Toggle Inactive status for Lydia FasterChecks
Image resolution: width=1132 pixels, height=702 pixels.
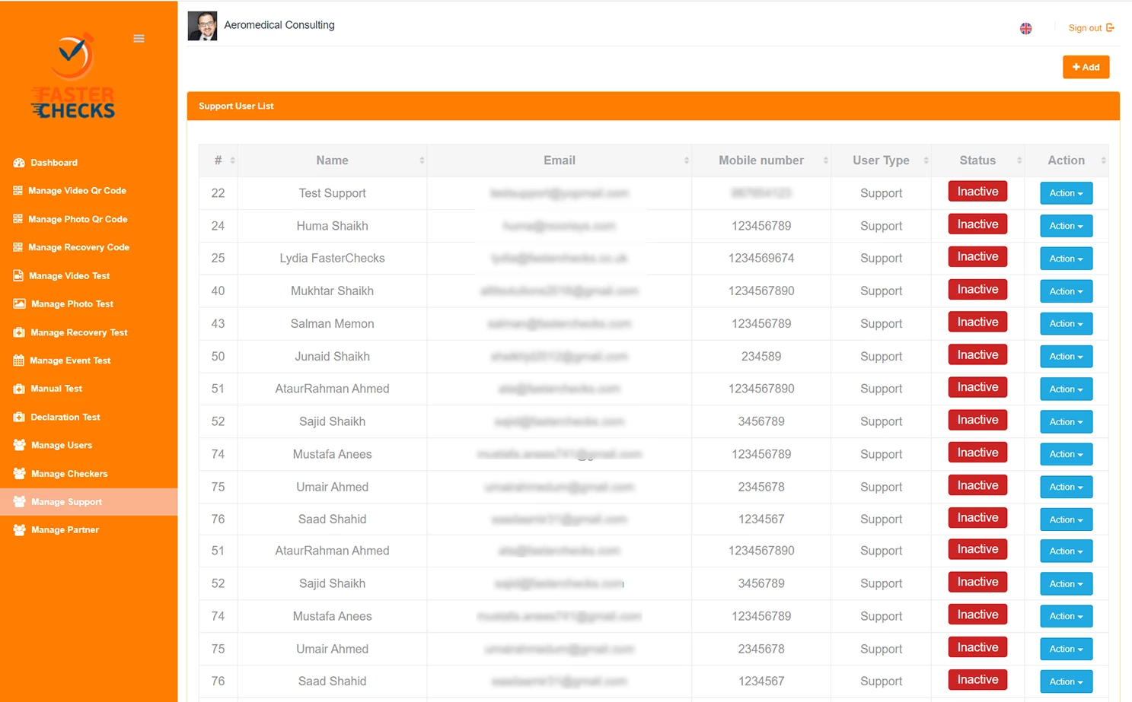coord(977,256)
